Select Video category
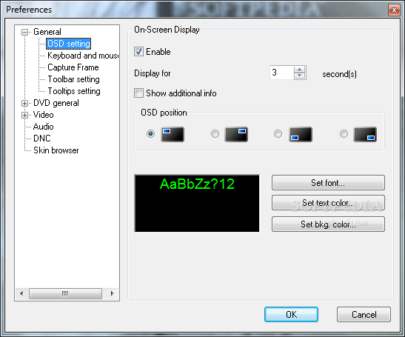The width and height of the screenshot is (405, 337). [44, 115]
